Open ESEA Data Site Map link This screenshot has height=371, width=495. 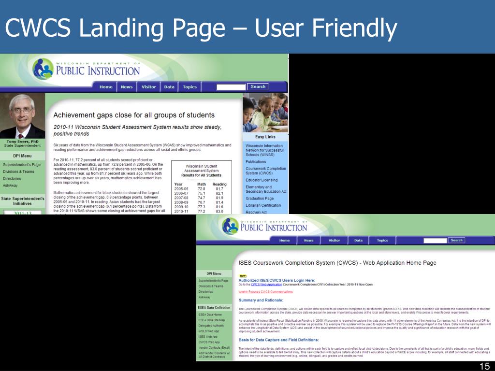coord(212,320)
